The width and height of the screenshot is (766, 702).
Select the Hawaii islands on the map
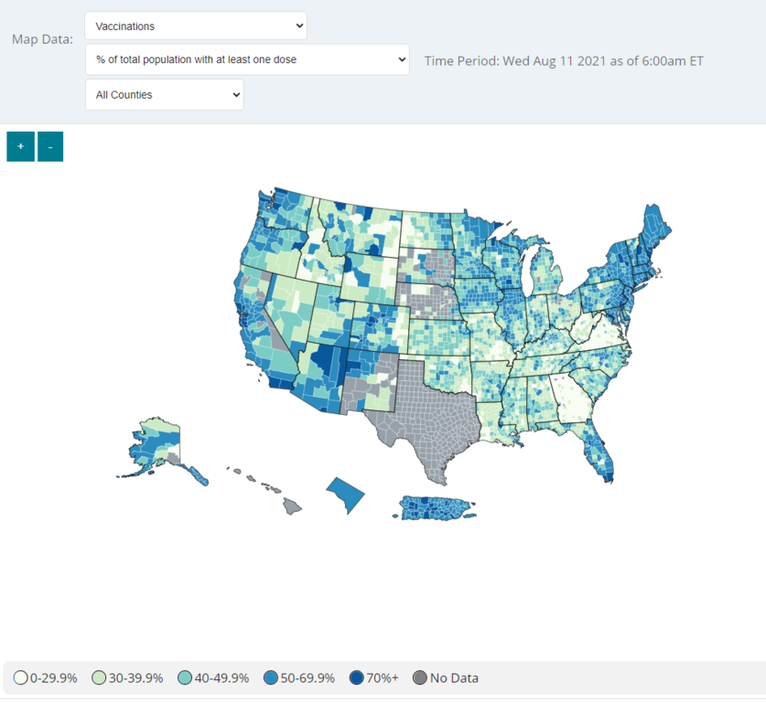291,504
